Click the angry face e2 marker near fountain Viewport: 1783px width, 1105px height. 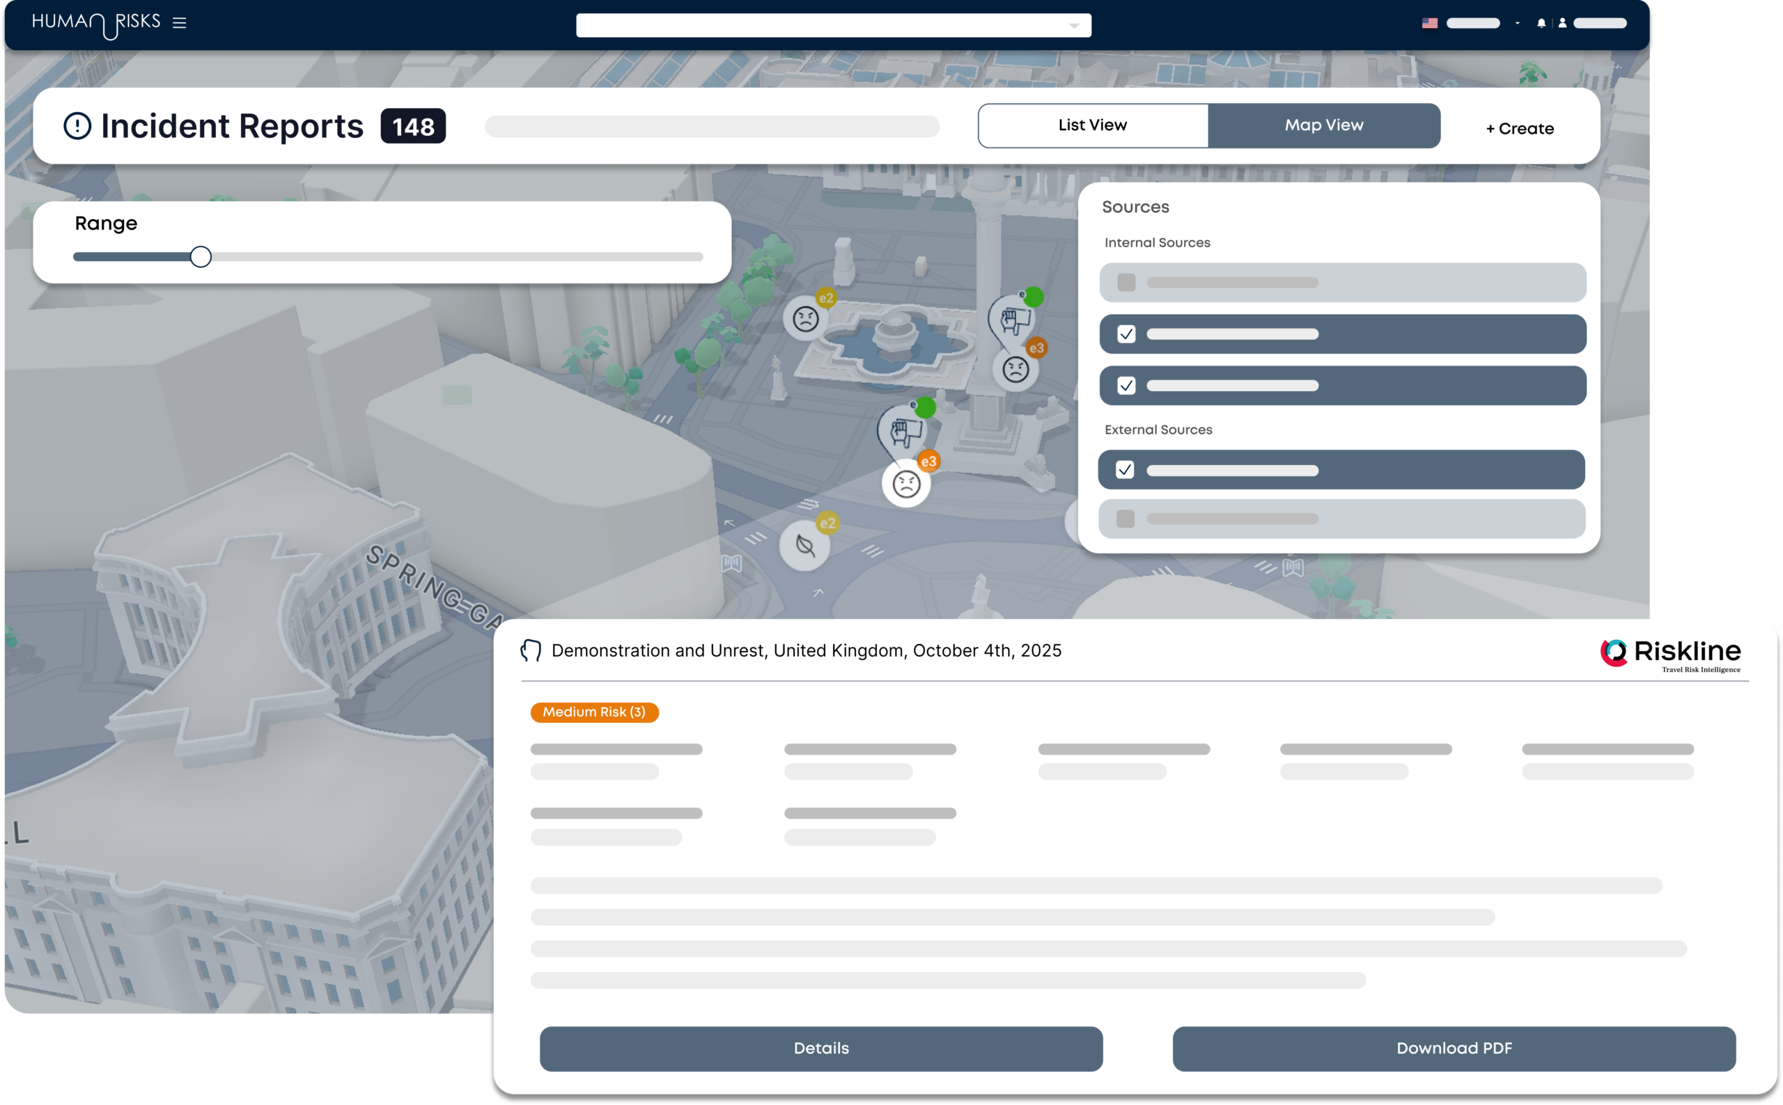click(x=806, y=319)
